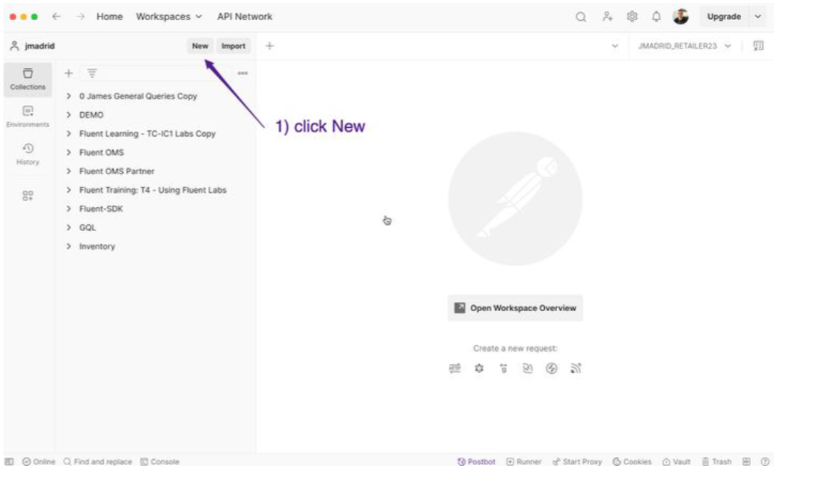Go to Home in the top bar
Viewport: 816px width, 495px height.
[109, 16]
